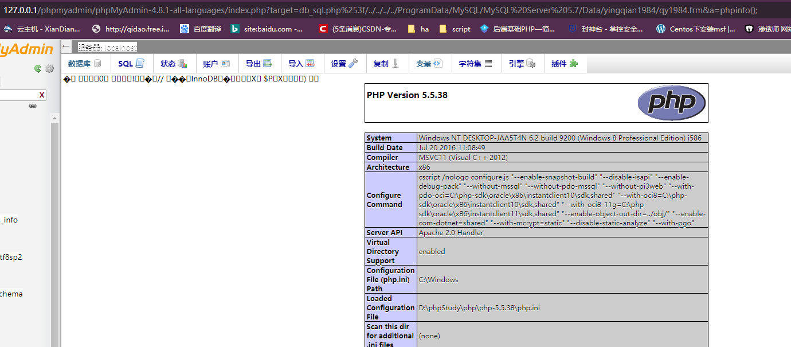This screenshot has height=347, width=791.
Task: Click the 'x86' architecture value
Action: tap(425, 167)
